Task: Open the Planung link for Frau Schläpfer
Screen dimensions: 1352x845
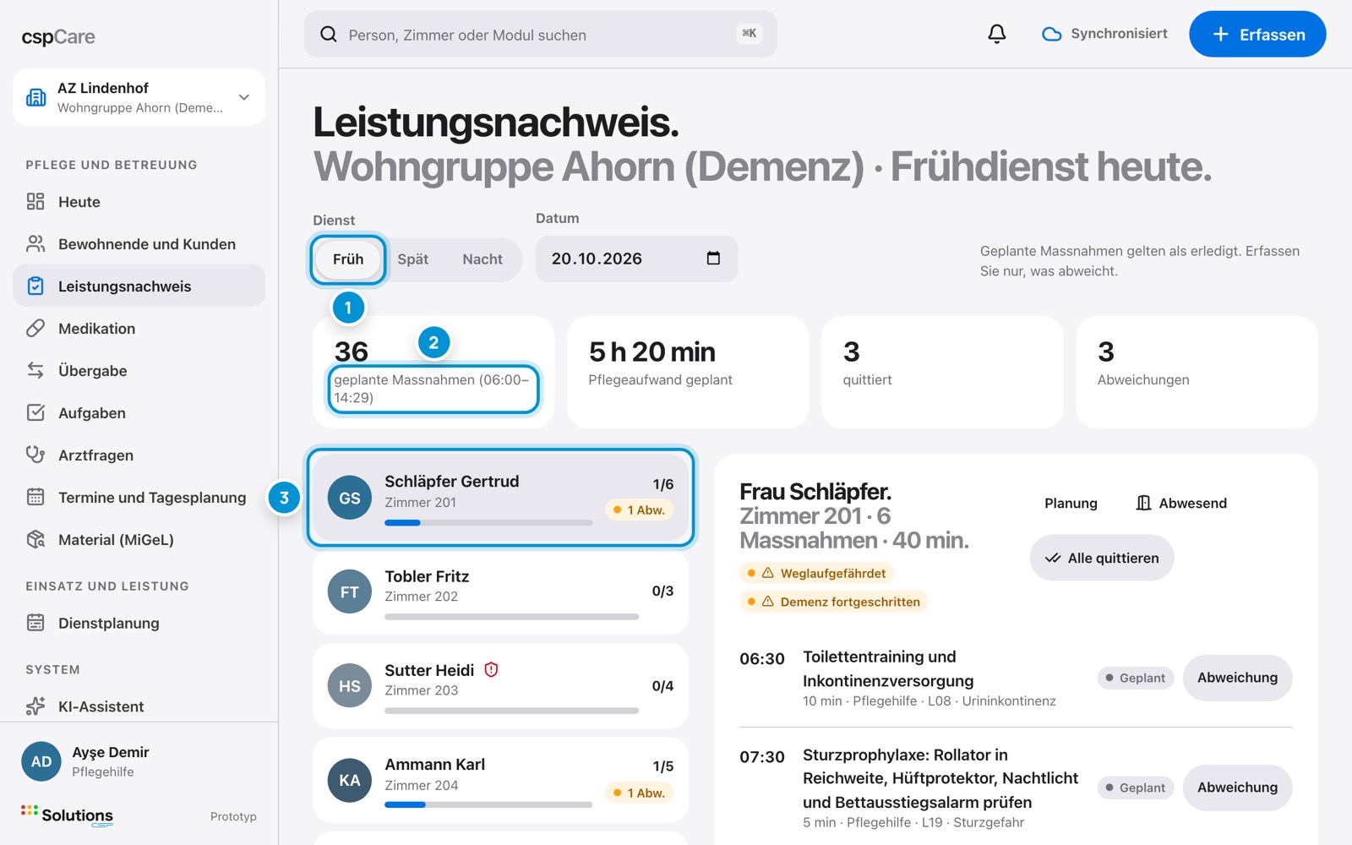Action: (1071, 503)
